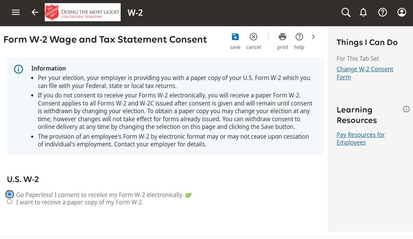Open form help in the toolbar
This screenshot has width=413, height=239.
tap(299, 41)
